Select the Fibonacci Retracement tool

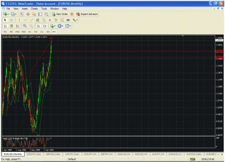click(x=44, y=20)
